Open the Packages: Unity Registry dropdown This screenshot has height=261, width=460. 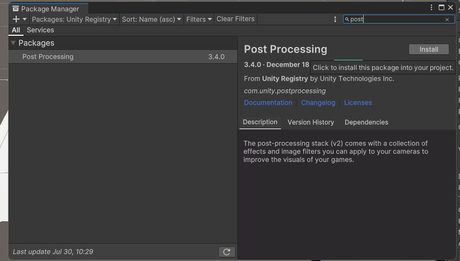(74, 19)
